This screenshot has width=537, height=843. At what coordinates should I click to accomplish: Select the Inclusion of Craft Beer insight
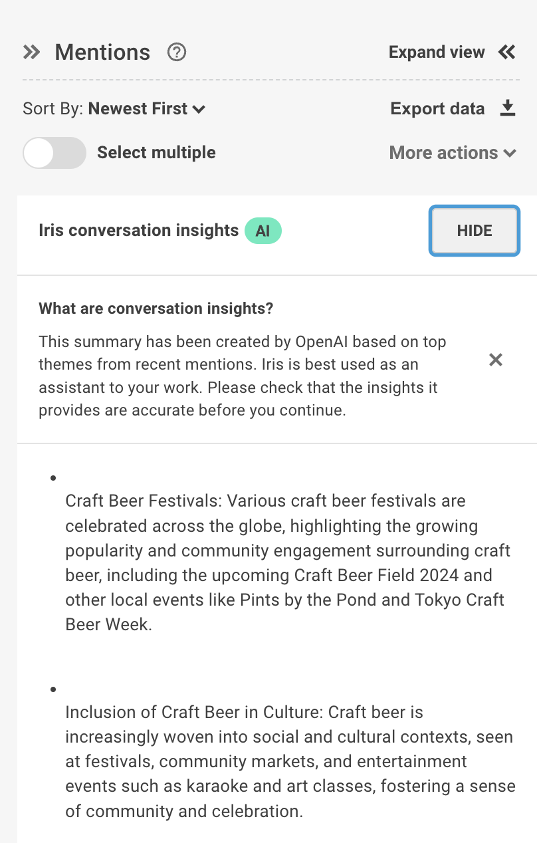(x=290, y=761)
